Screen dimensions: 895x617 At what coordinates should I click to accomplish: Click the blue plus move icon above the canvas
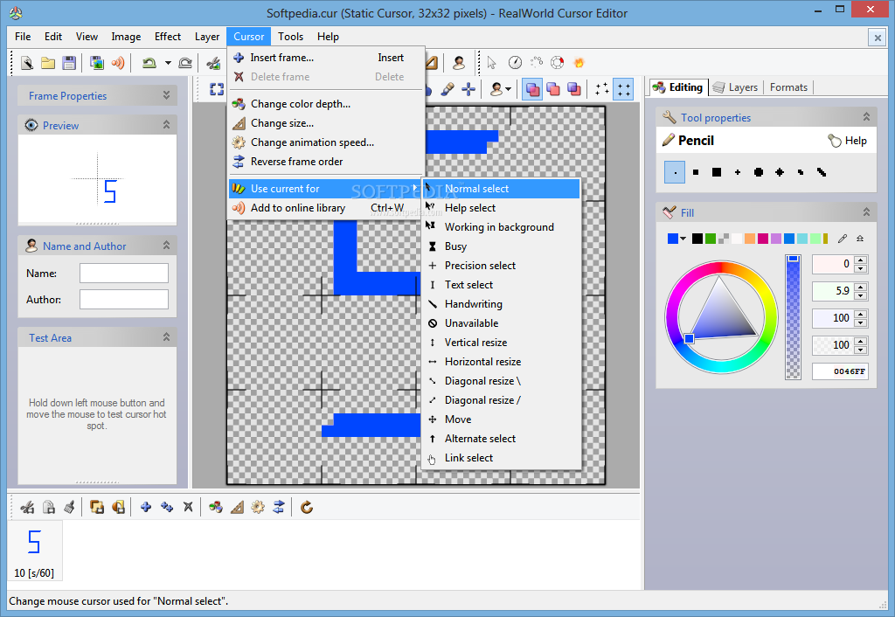(468, 89)
